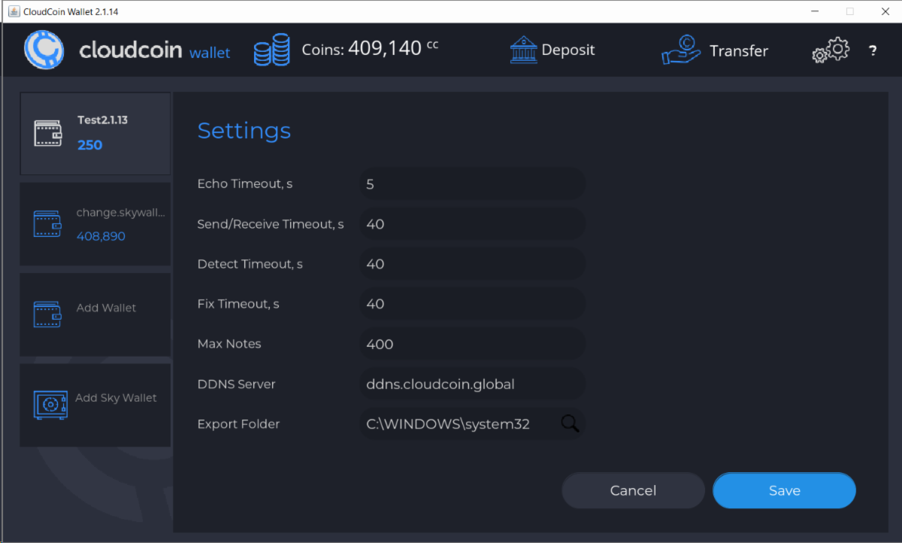Choose Add Wallet in sidebar
This screenshot has width=902, height=543.
point(95,314)
